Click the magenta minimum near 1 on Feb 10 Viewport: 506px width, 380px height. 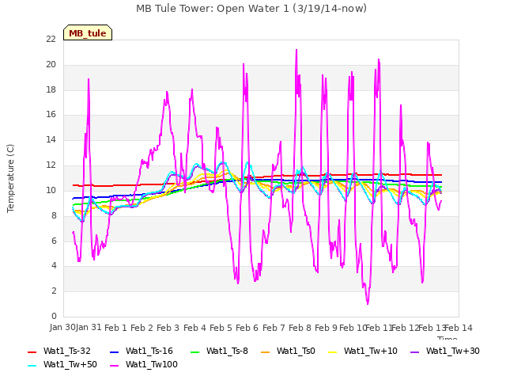click(368, 303)
